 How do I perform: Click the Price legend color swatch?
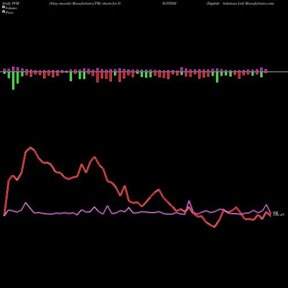tap(3, 12)
